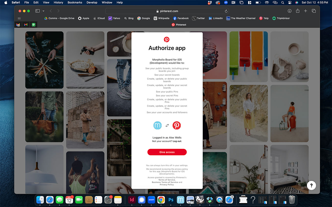Open the Safari downloads icon
332x207 pixels.
[x=289, y=11]
